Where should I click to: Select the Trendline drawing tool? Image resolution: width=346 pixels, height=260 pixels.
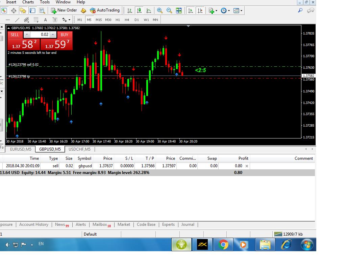click(x=17, y=20)
